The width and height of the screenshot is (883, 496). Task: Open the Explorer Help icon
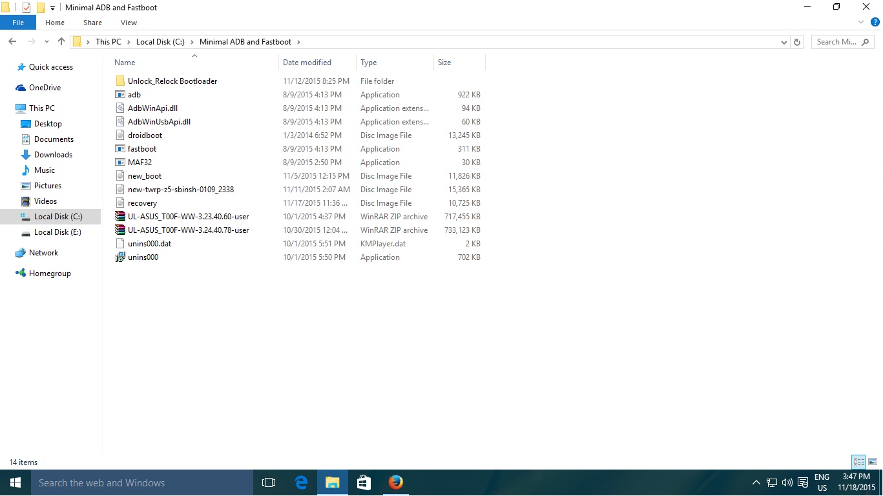(x=875, y=23)
